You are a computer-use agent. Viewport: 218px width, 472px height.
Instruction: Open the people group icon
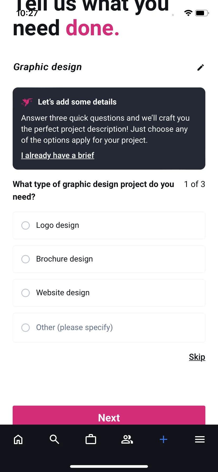[x=127, y=439]
